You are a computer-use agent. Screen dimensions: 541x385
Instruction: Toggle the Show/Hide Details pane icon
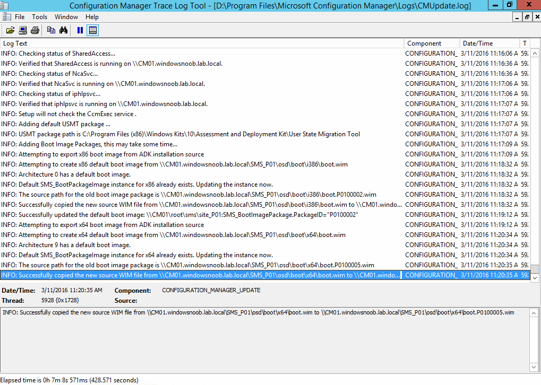pyautogui.click(x=92, y=30)
